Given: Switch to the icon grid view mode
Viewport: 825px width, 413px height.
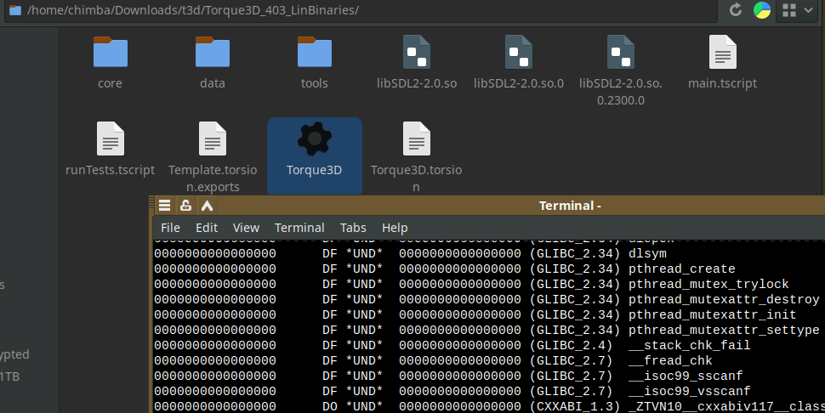Looking at the screenshot, I should pyautogui.click(x=789, y=10).
